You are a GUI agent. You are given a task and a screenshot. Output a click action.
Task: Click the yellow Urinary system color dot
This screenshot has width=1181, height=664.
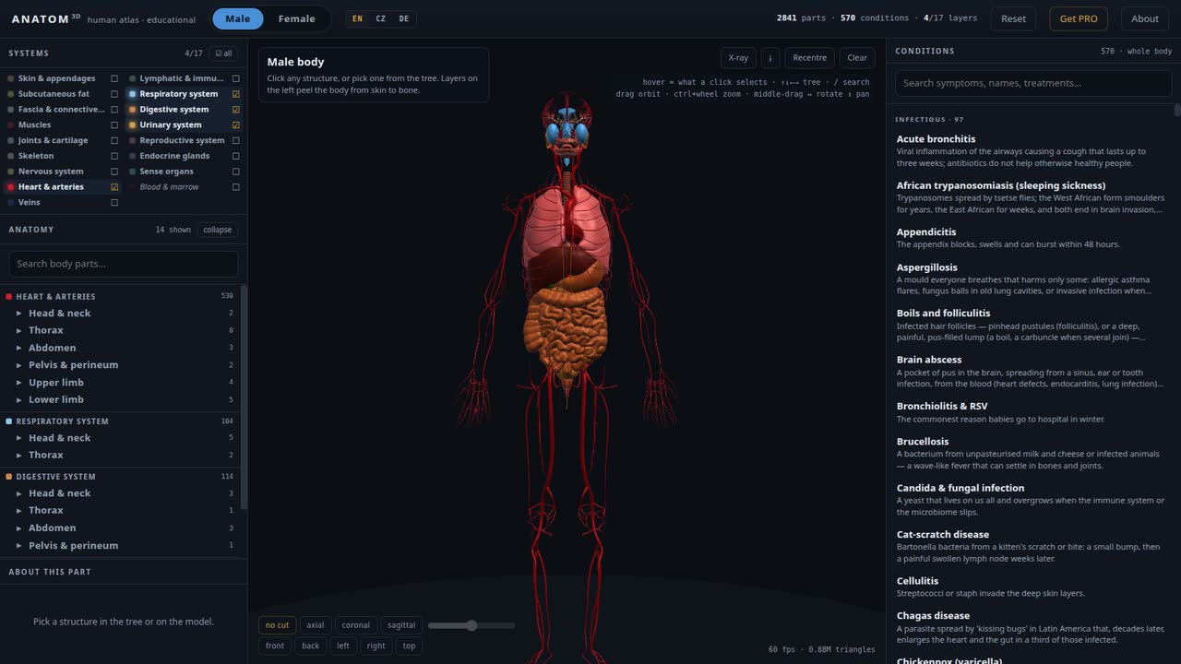[133, 125]
